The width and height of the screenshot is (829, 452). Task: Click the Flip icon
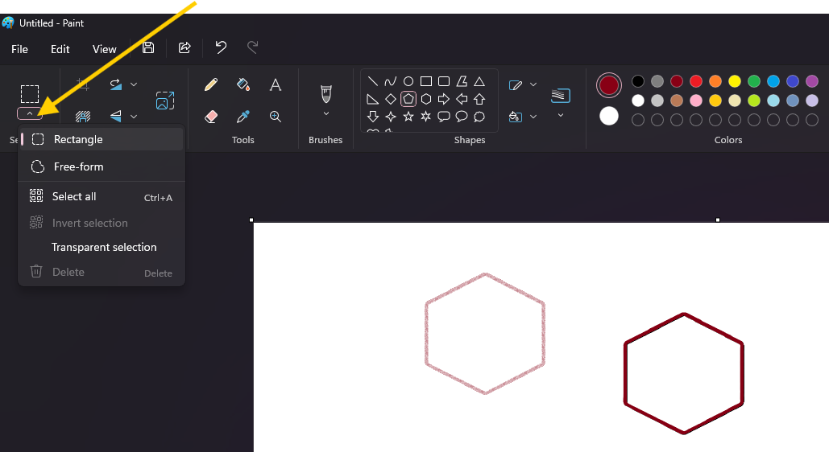click(115, 116)
